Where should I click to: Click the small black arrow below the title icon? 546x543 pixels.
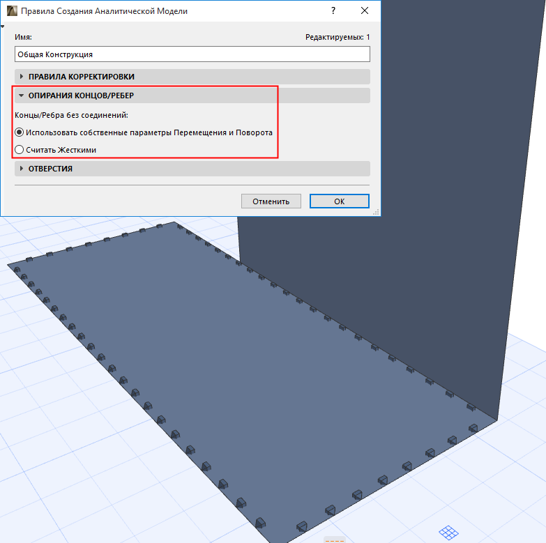[2, 26]
